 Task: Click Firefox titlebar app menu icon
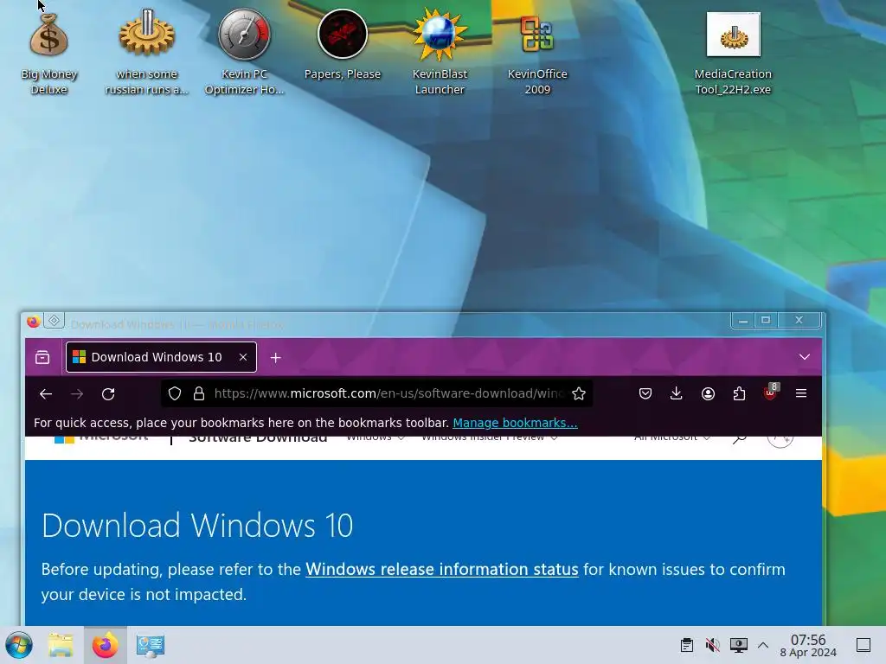click(x=34, y=322)
